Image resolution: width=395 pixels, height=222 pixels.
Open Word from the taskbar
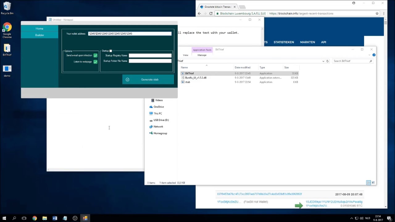[x=55, y=218]
